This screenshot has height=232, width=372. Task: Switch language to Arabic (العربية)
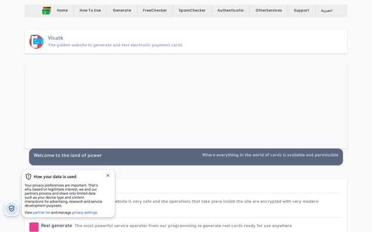point(327,10)
